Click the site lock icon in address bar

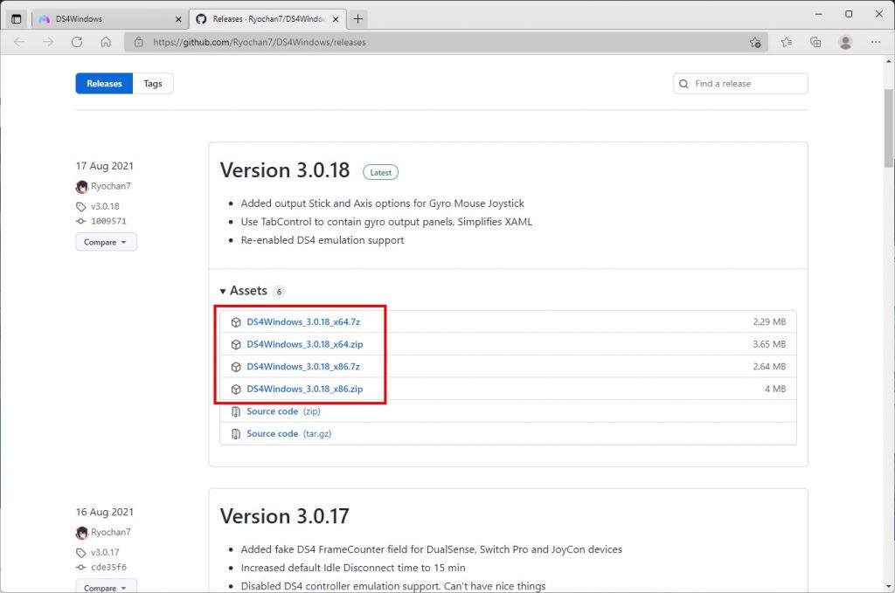click(x=138, y=42)
